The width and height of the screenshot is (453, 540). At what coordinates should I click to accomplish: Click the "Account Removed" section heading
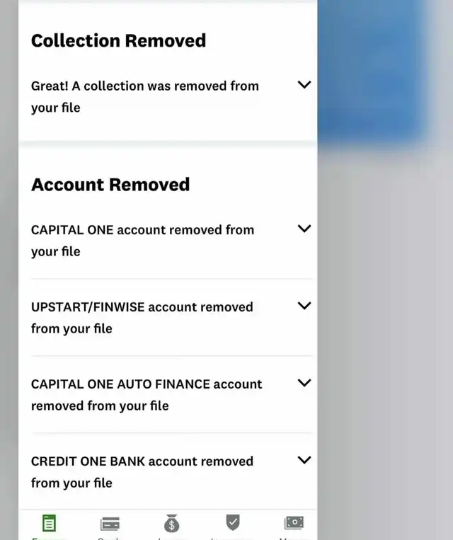[x=110, y=185]
